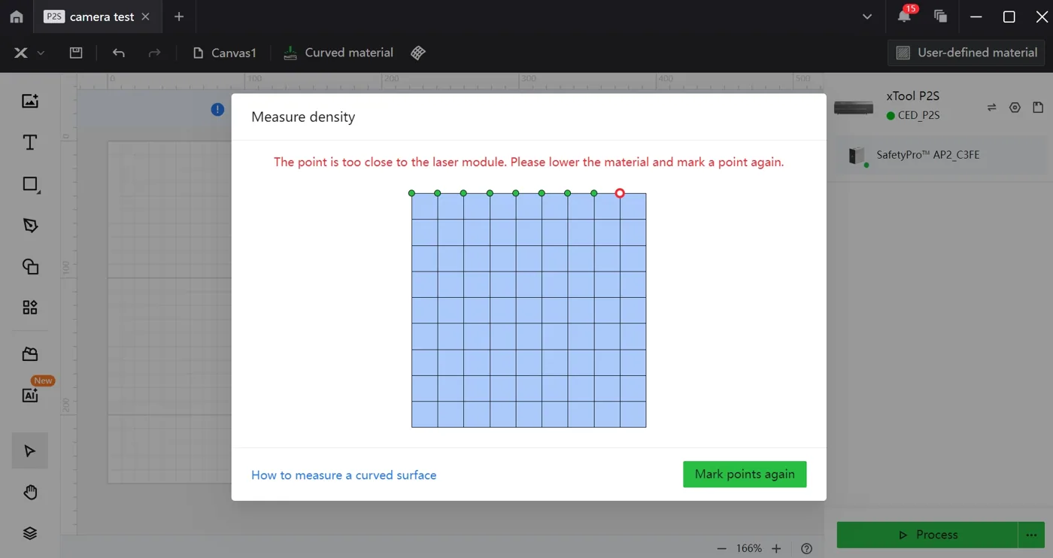Open device settings gear icon for xTool P2S
1053x558 pixels.
click(1015, 108)
